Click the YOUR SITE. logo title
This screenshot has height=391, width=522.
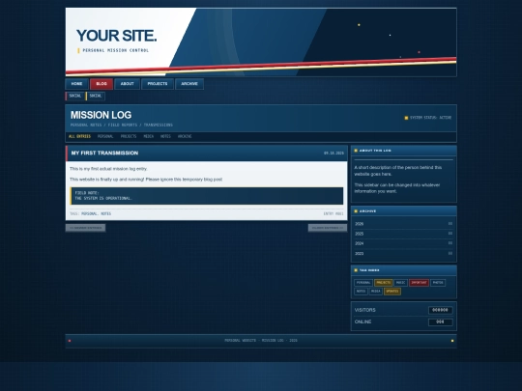coord(116,36)
